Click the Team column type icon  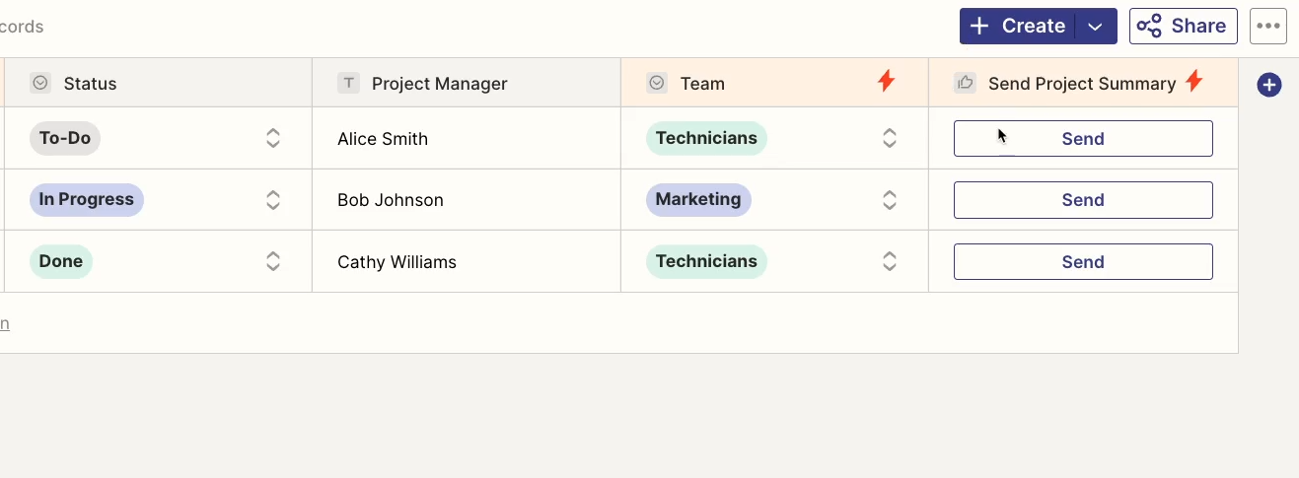pyautogui.click(x=657, y=84)
